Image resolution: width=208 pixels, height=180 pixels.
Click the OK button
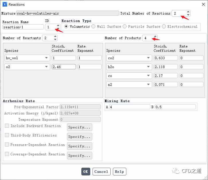[x=86, y=171]
